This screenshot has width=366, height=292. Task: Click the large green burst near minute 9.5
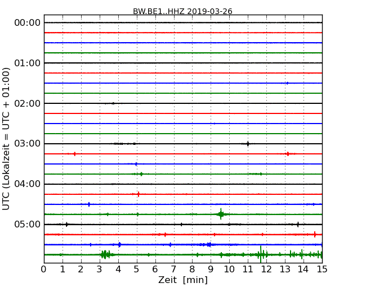tap(221, 214)
